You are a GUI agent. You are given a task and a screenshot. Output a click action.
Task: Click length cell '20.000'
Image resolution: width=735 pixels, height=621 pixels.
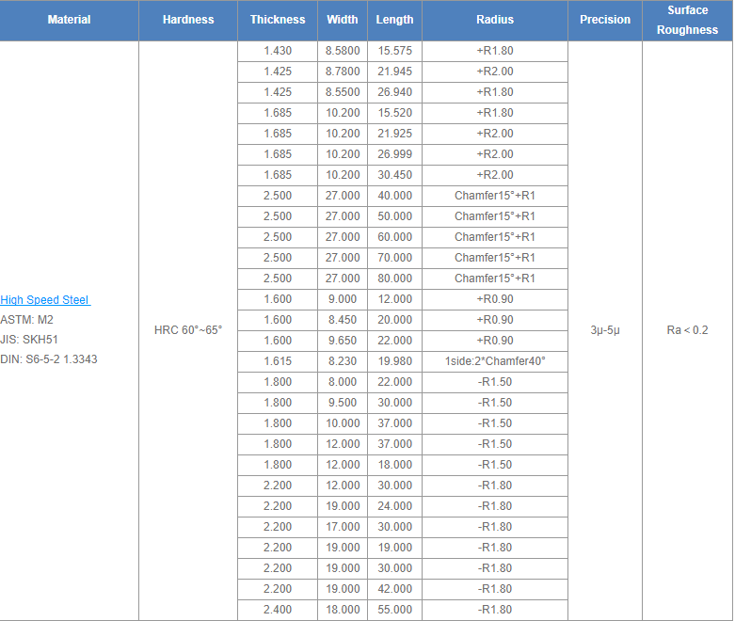[x=394, y=320]
